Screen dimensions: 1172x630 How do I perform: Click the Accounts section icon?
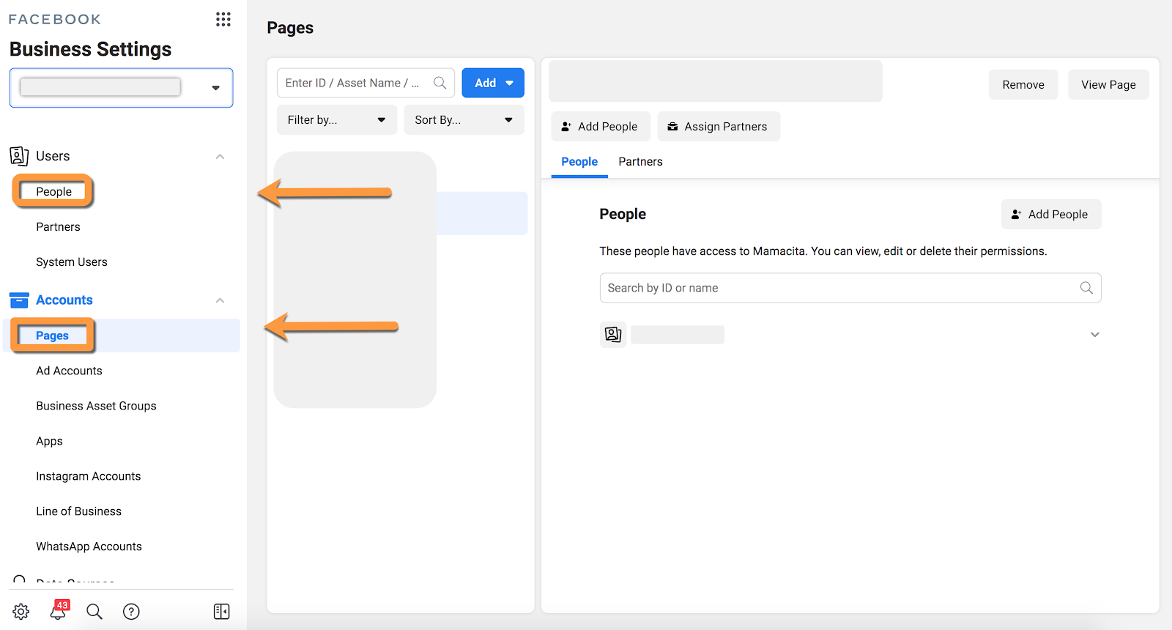[x=19, y=300]
